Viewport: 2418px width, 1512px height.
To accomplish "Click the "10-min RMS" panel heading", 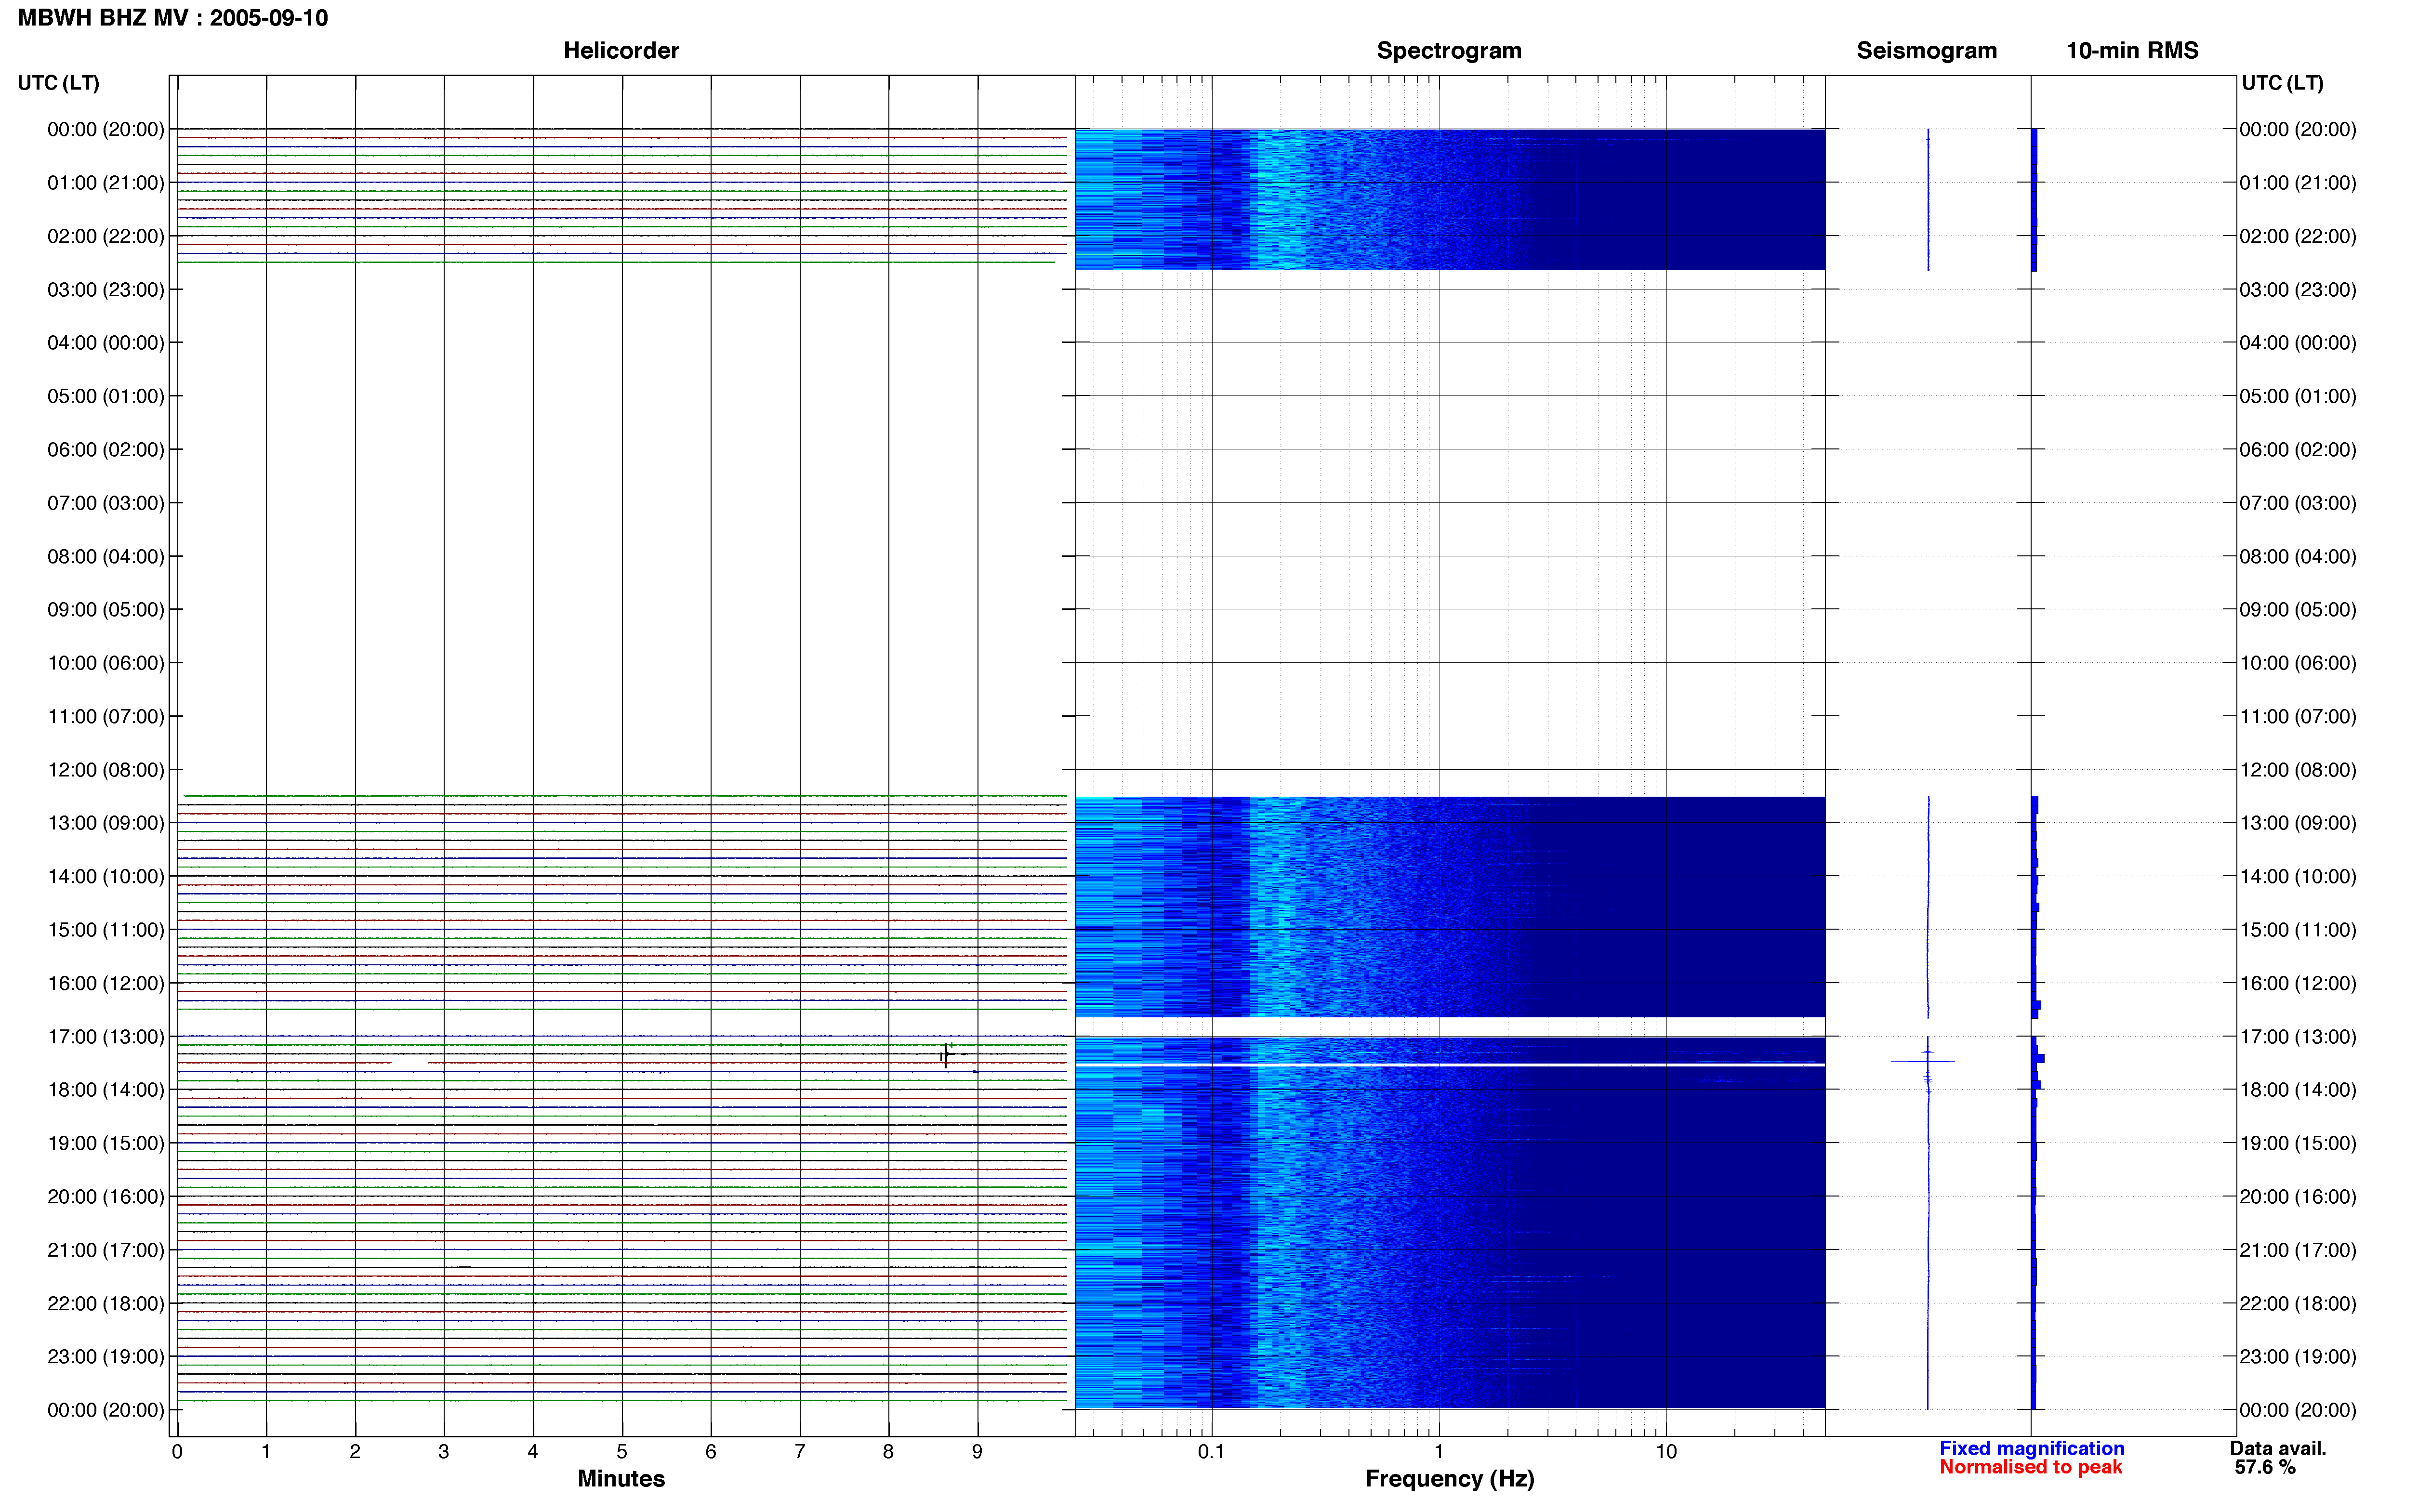I will tap(2132, 50).
